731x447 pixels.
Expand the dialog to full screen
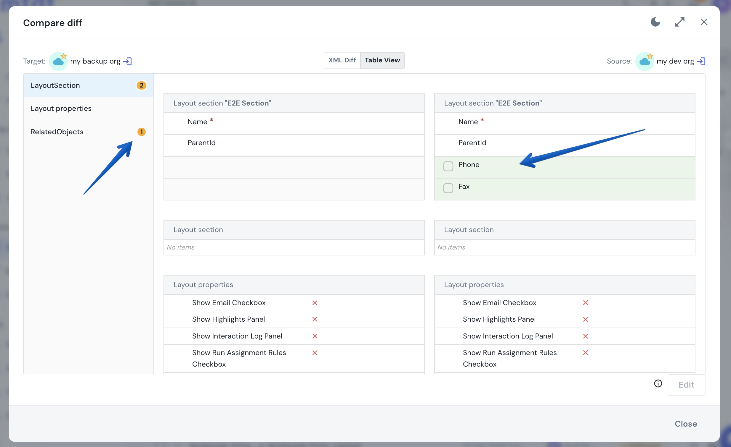click(x=680, y=22)
